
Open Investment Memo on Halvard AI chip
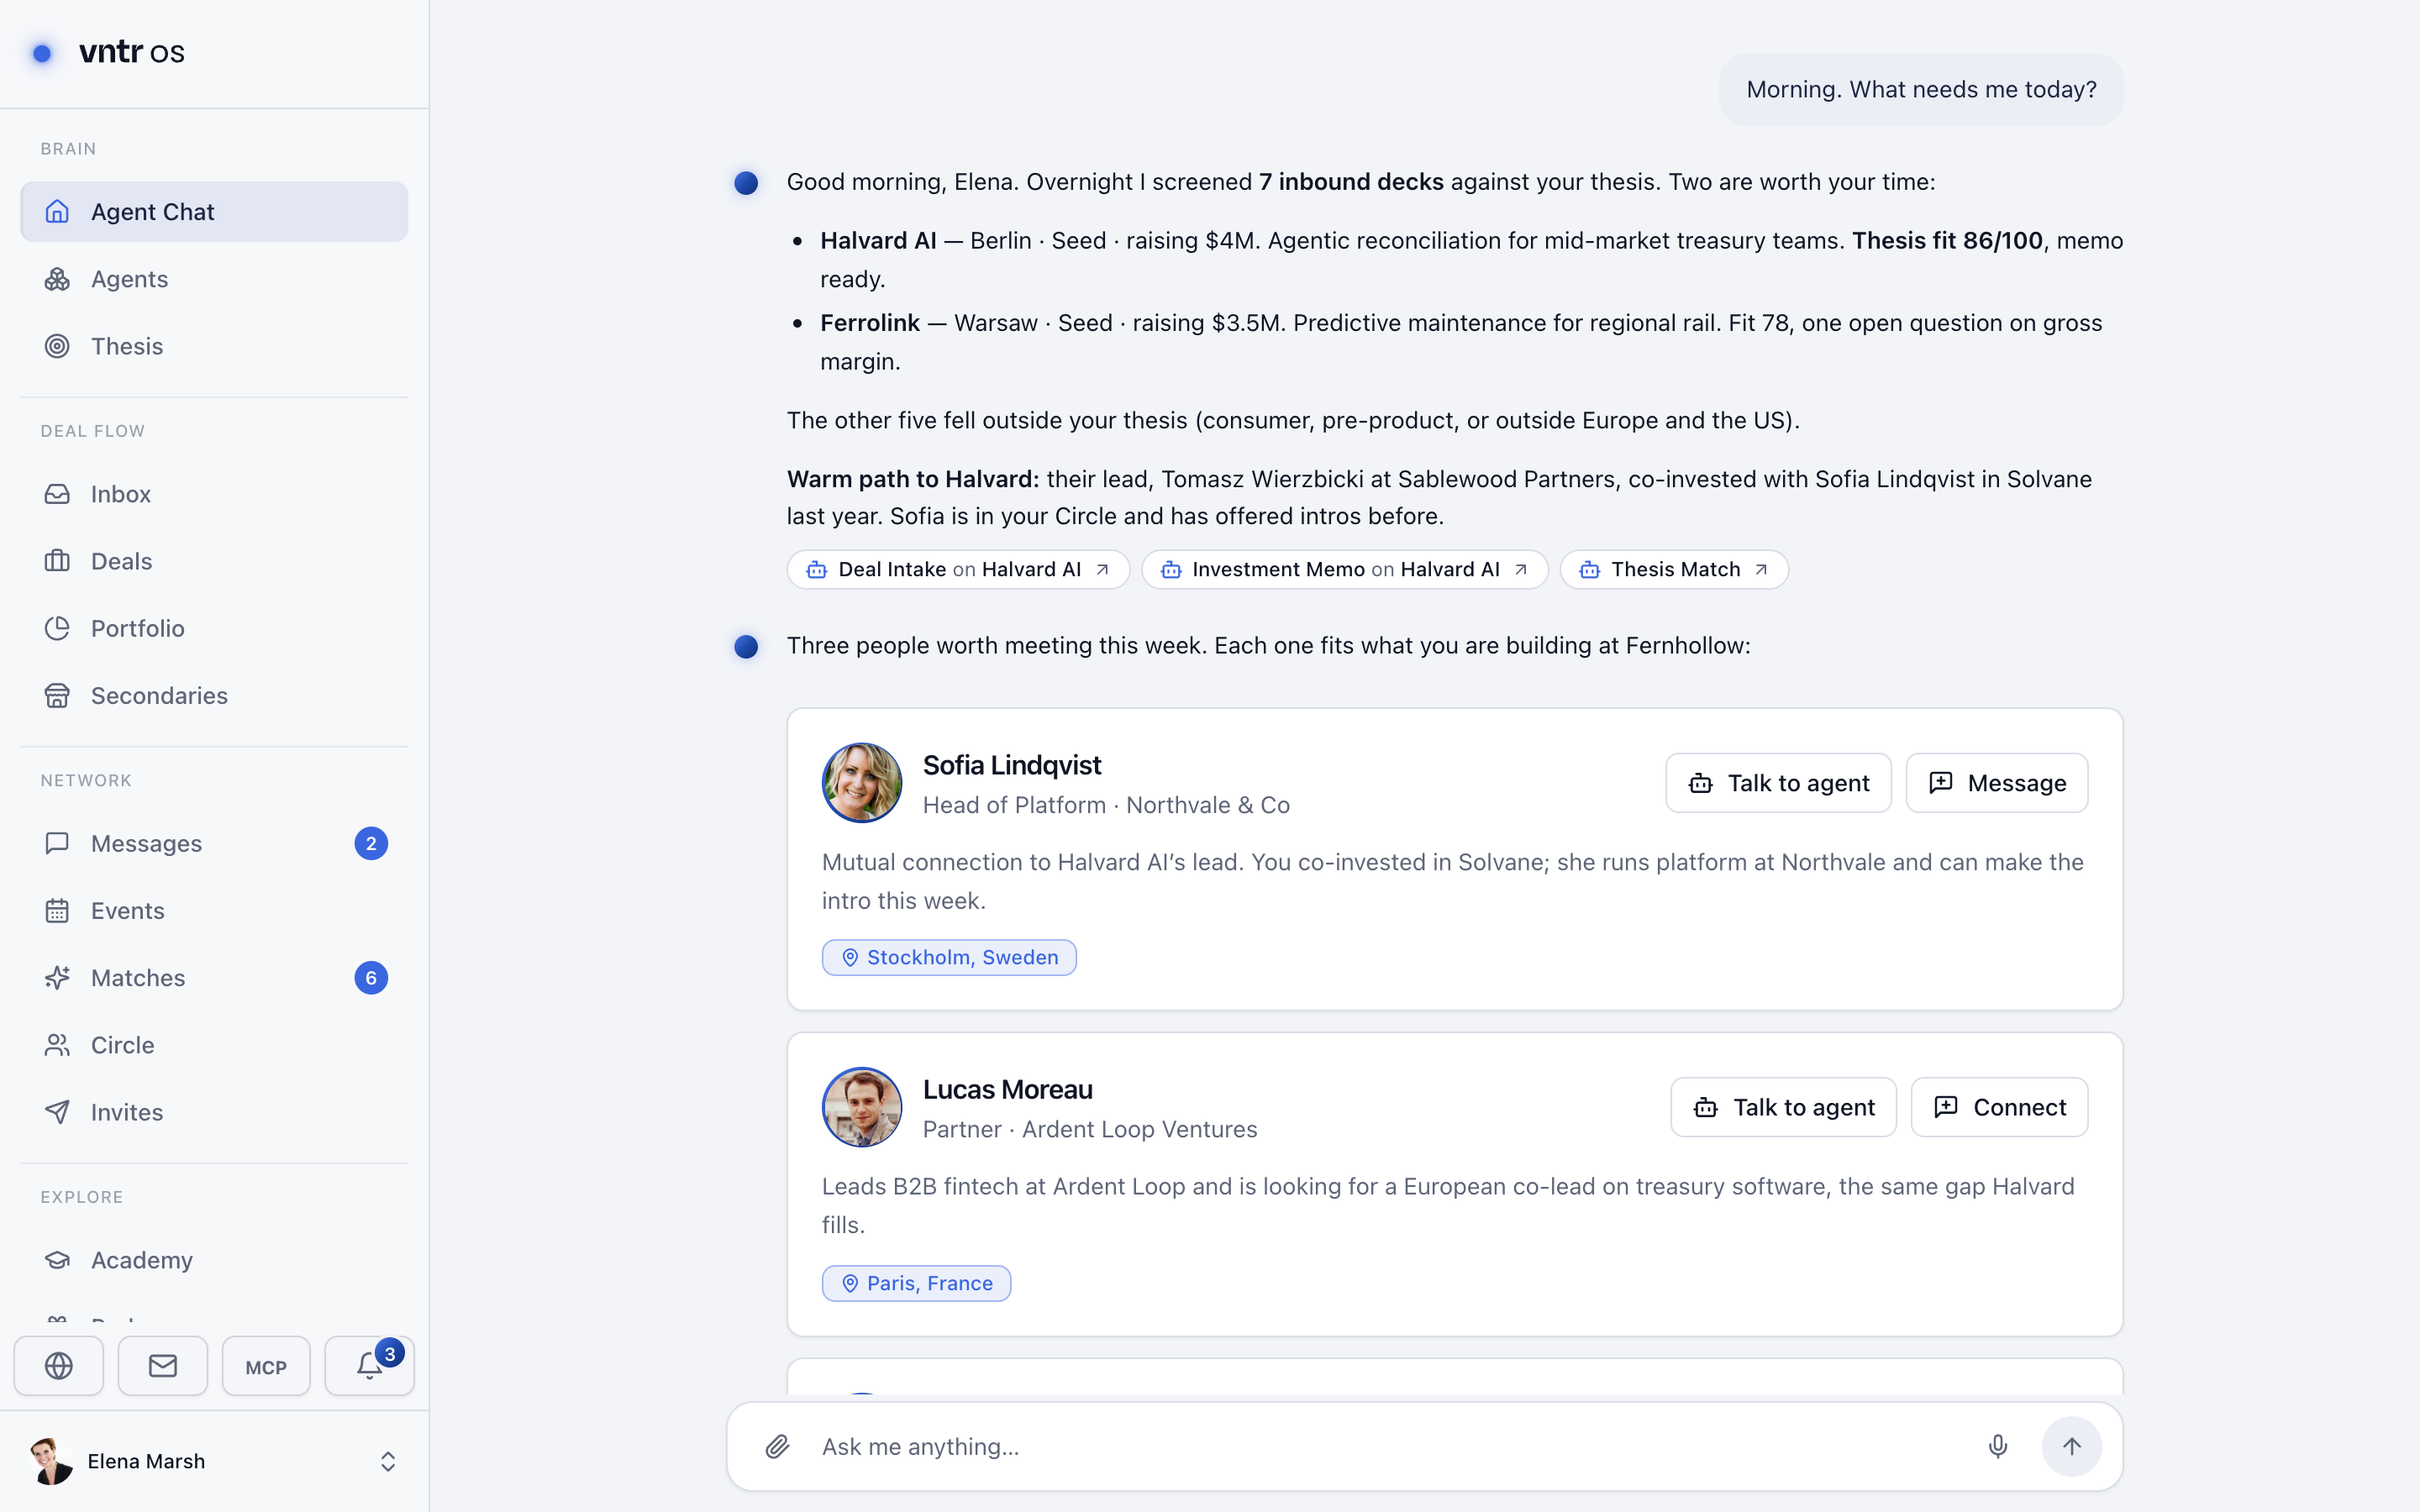tap(1345, 570)
